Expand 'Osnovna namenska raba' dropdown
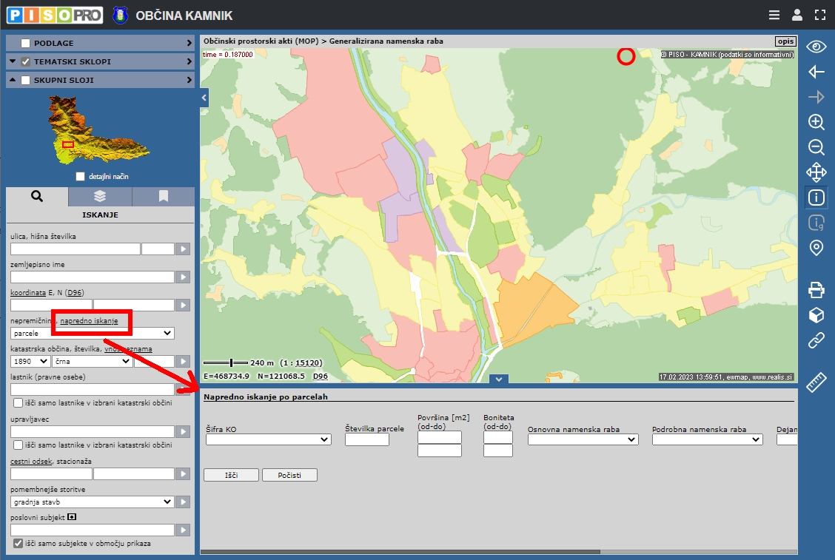This screenshot has height=560, width=835. [583, 439]
